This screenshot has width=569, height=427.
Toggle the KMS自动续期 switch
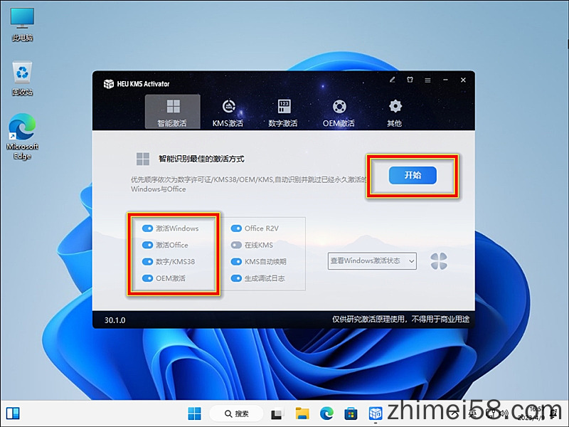[236, 262]
